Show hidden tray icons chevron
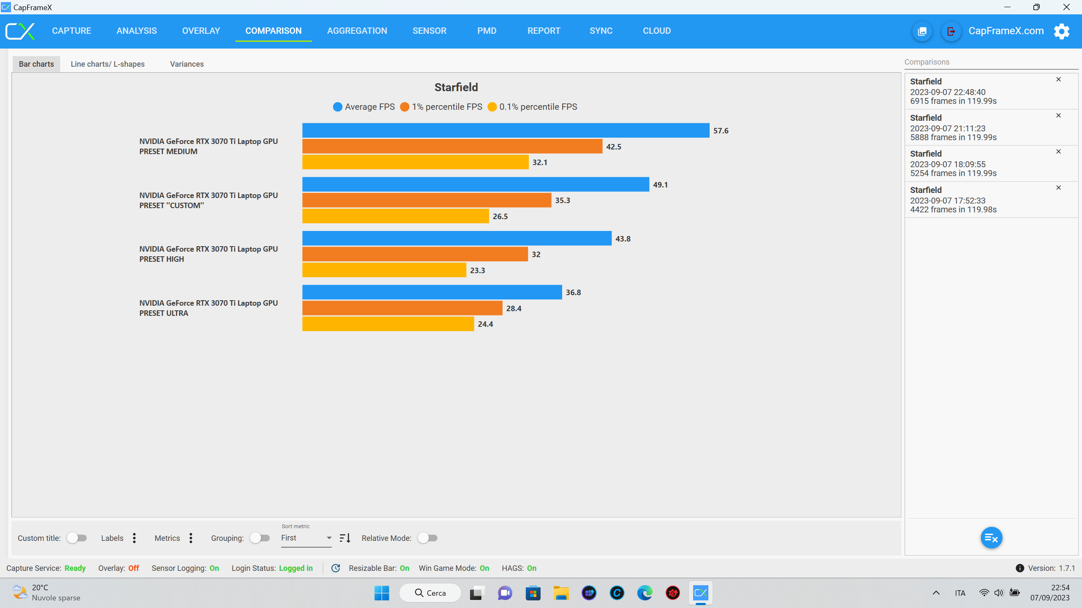Screen dimensions: 1082x608 click(x=936, y=593)
